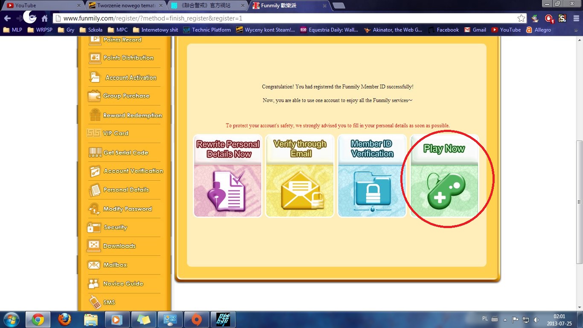Viewport: 583px width, 328px height.
Task: Click Security lock icon in sidebar
Action: (93, 227)
